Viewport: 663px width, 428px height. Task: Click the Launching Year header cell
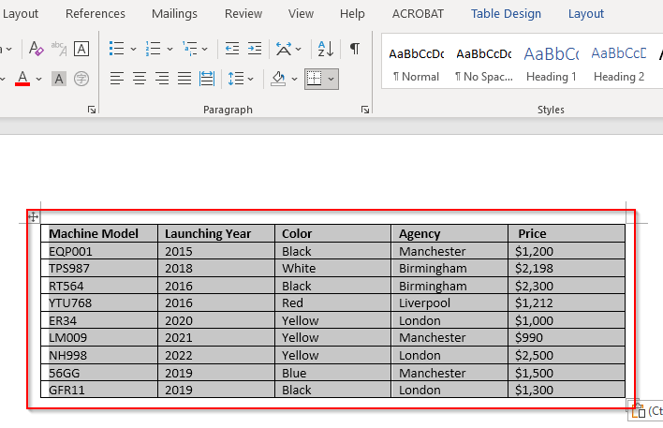(216, 233)
